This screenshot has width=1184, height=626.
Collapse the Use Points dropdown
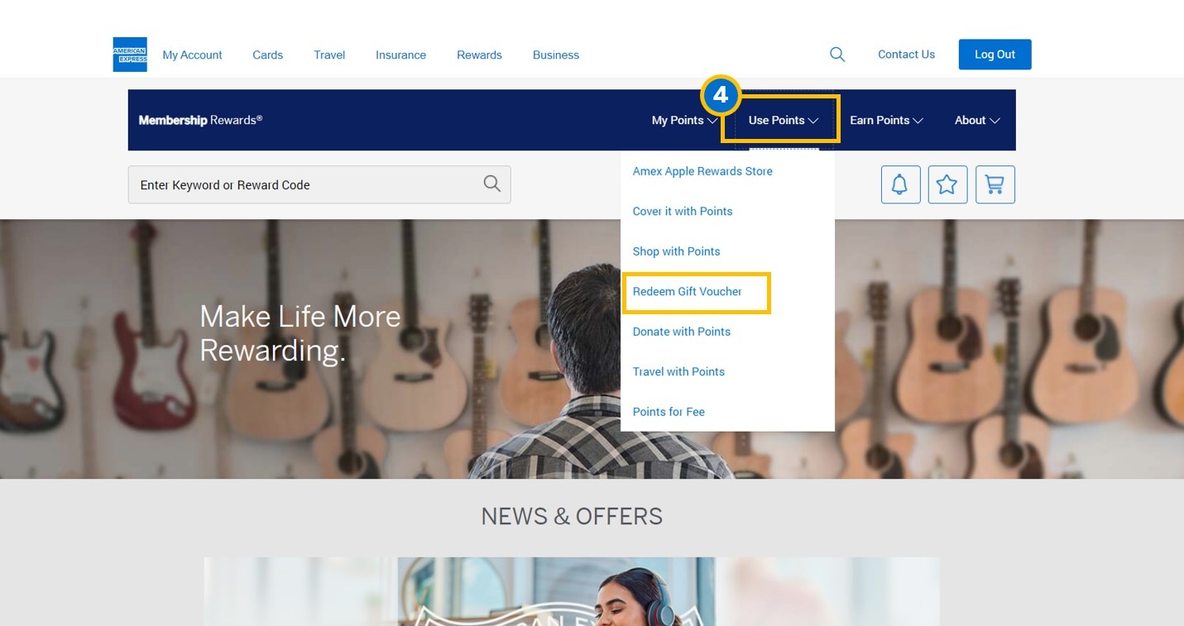782,120
